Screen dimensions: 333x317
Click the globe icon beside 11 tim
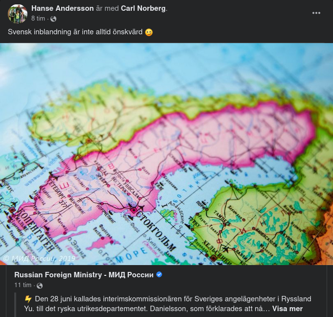point(40,286)
